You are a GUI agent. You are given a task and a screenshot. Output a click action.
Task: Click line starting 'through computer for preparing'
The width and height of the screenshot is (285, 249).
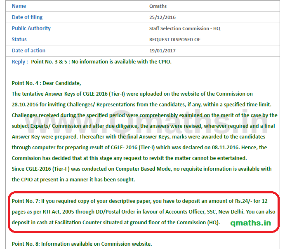(x=139, y=148)
